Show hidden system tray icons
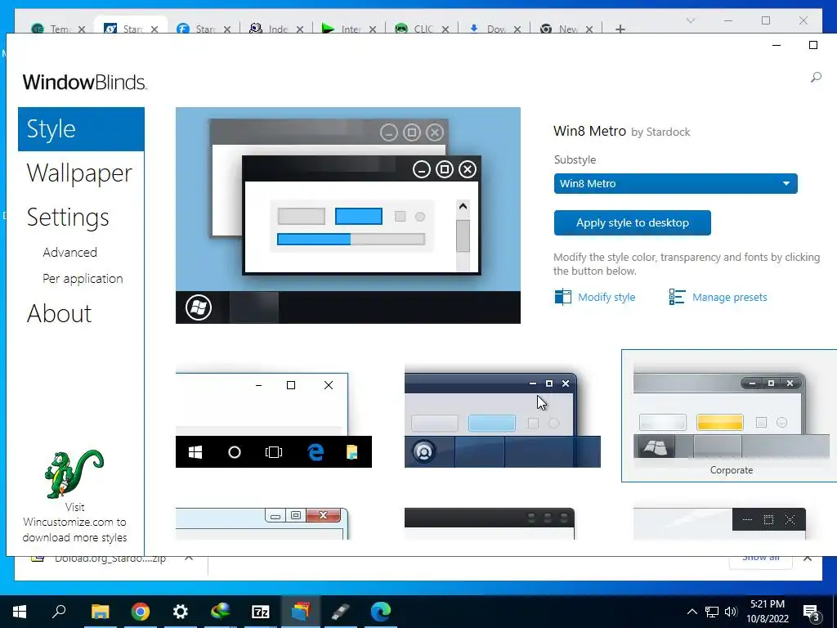837x628 pixels. pyautogui.click(x=692, y=612)
